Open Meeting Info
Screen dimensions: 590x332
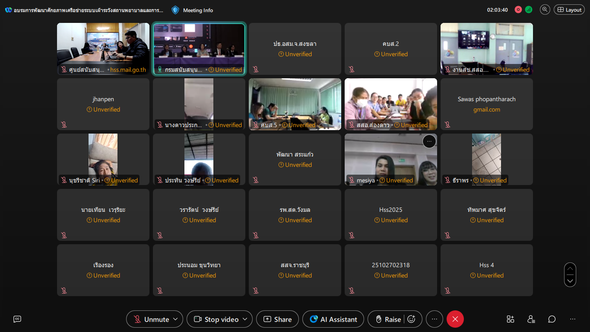click(193, 10)
